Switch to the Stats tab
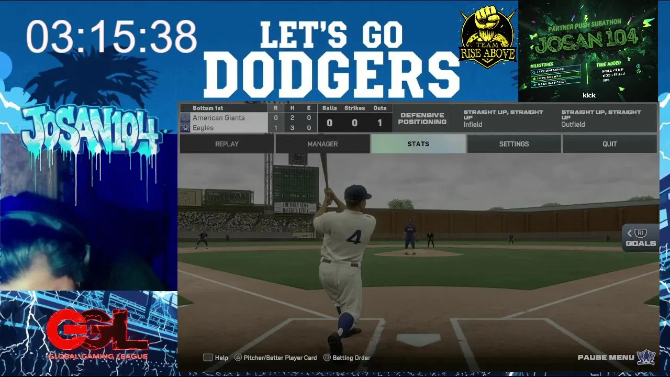 [x=418, y=144]
